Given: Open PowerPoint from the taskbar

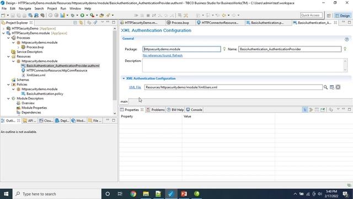Looking at the screenshot, I should pyautogui.click(x=184, y=194).
